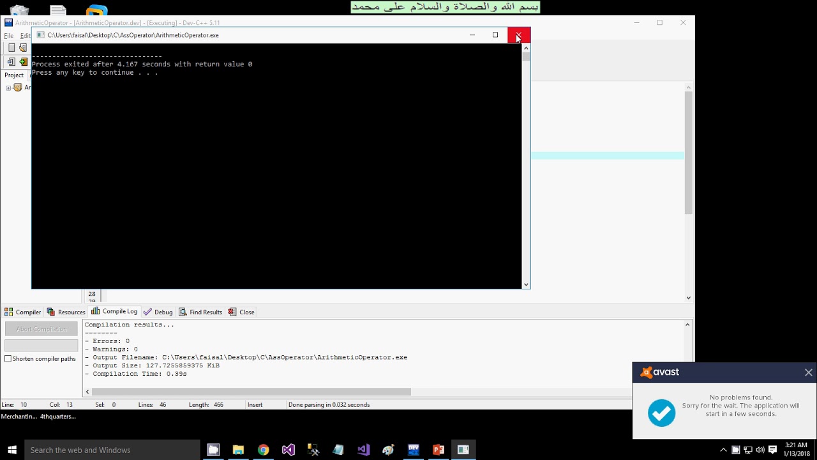The image size is (817, 460).
Task: Open the Paint taskbar icon
Action: (388, 450)
